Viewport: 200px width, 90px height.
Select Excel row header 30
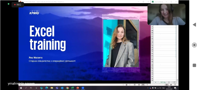(x=152, y=69)
